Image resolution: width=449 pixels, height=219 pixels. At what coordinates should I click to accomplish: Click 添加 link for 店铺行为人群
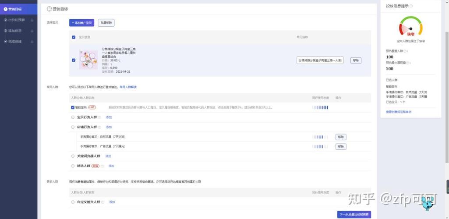coord(109,127)
